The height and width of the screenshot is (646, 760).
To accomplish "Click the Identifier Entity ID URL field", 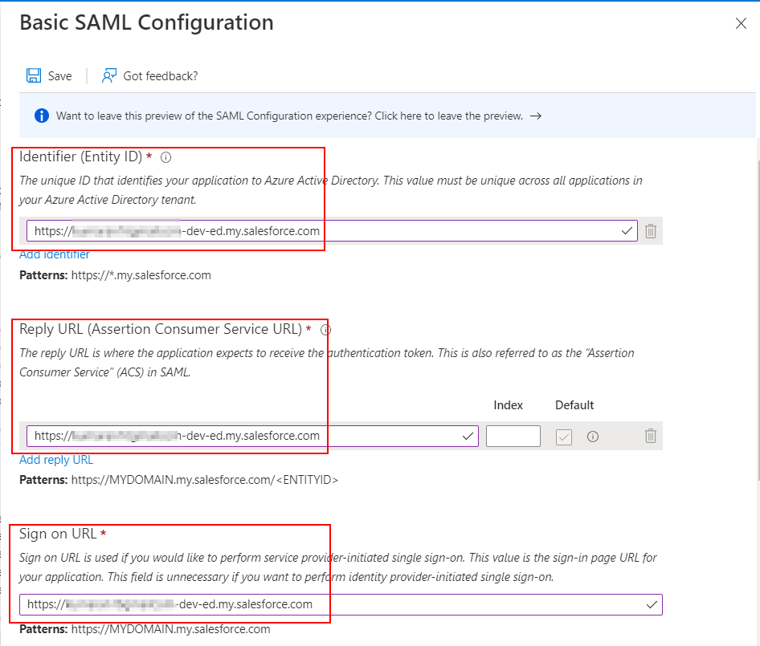I will pos(332,231).
